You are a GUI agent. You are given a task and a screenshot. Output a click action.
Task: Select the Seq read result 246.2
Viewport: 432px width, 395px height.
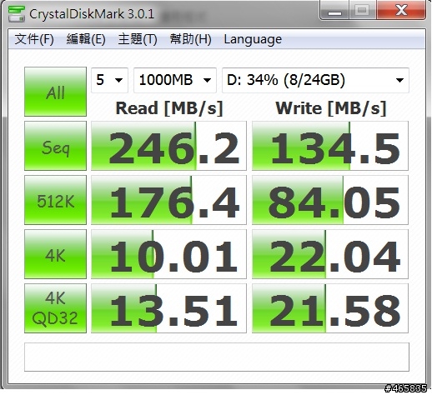(168, 146)
